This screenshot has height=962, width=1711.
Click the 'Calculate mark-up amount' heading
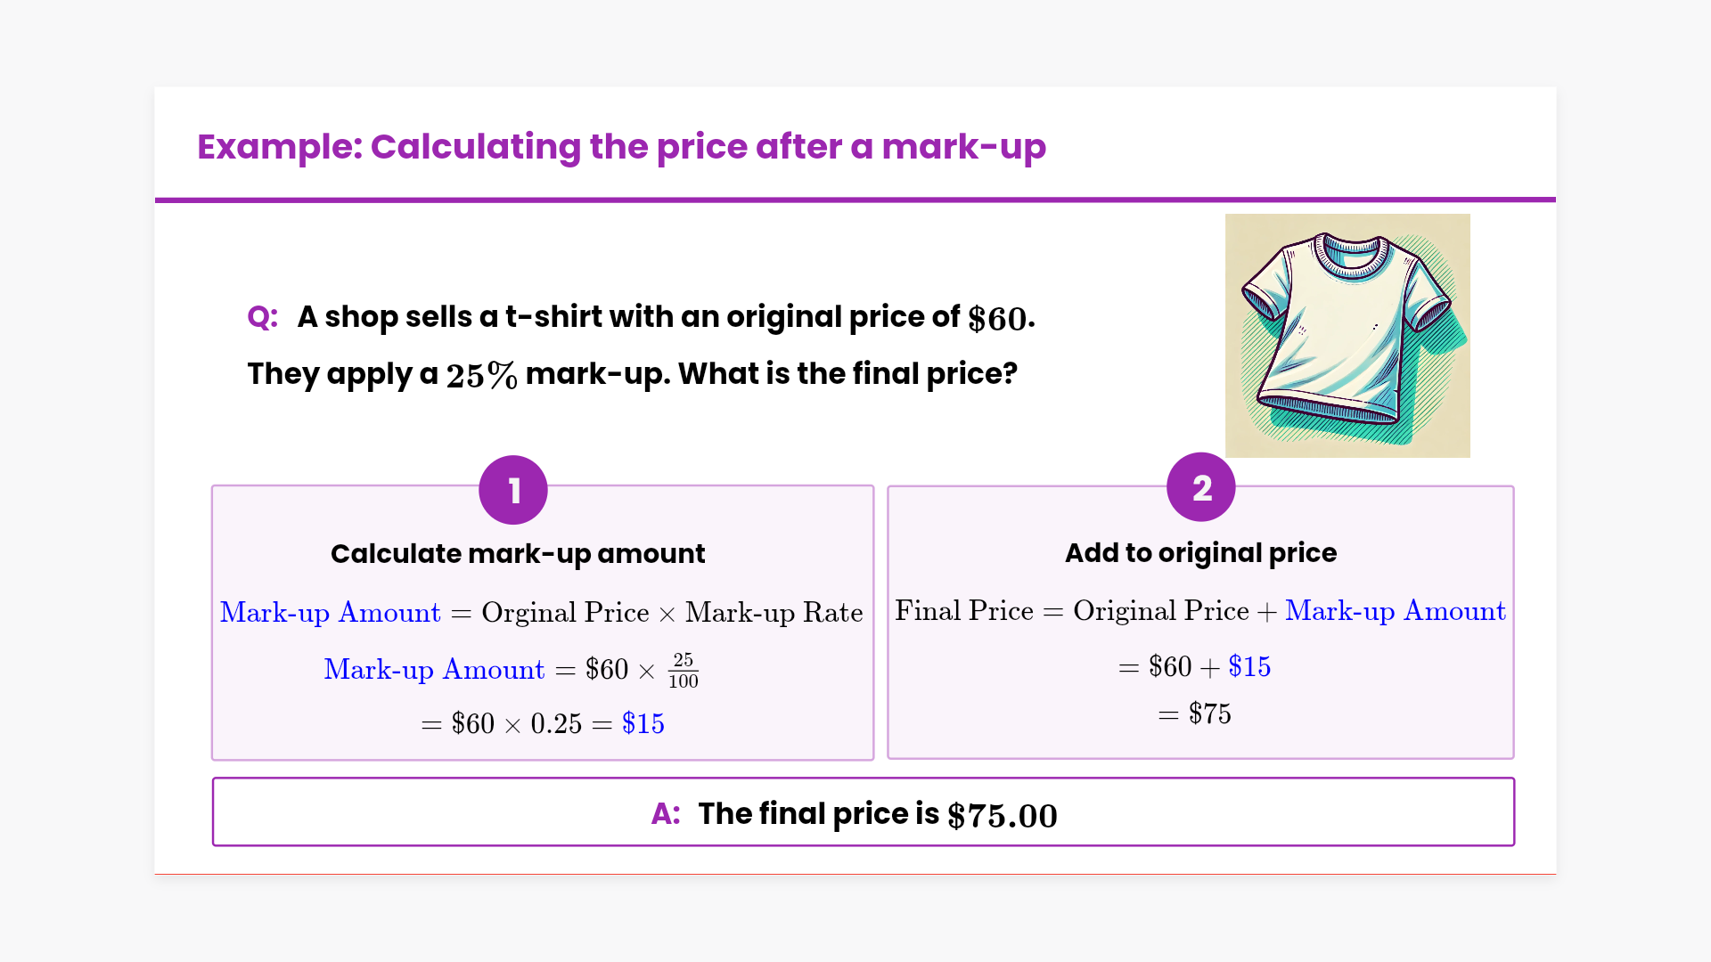pos(518,554)
